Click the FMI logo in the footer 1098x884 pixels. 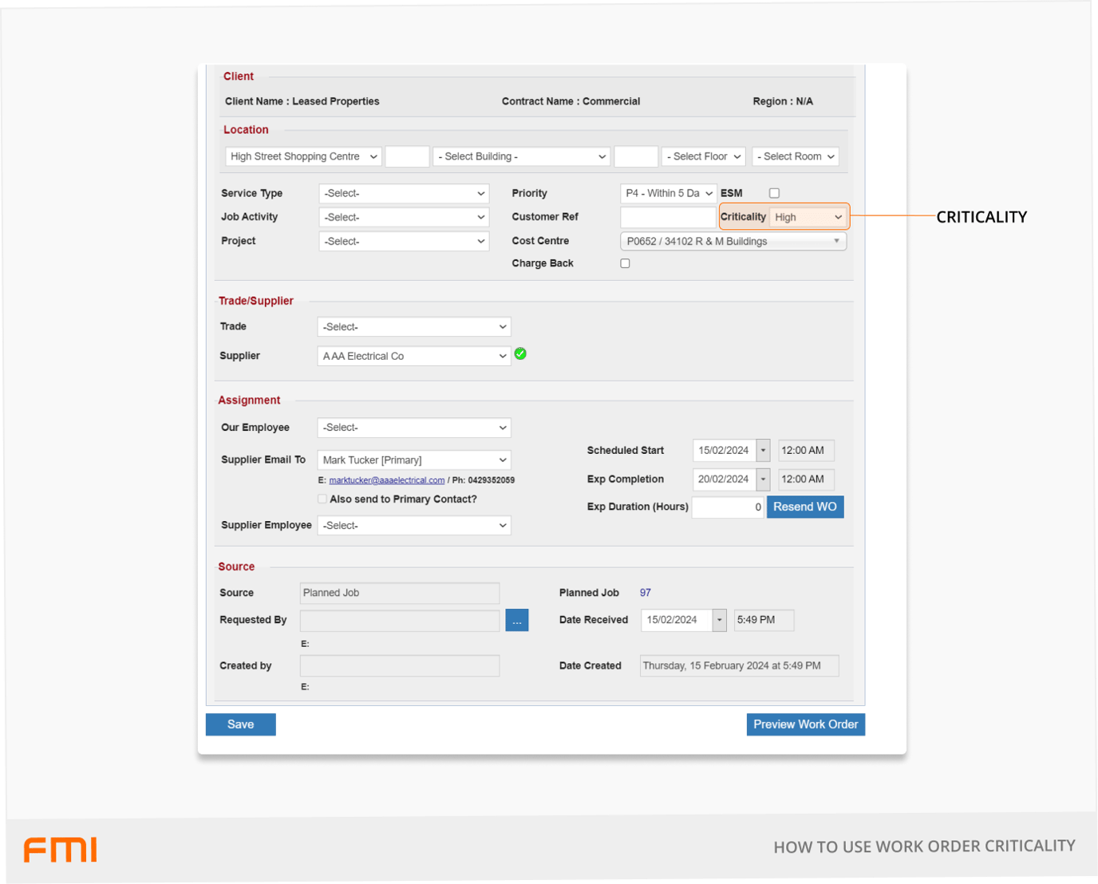[x=59, y=850]
